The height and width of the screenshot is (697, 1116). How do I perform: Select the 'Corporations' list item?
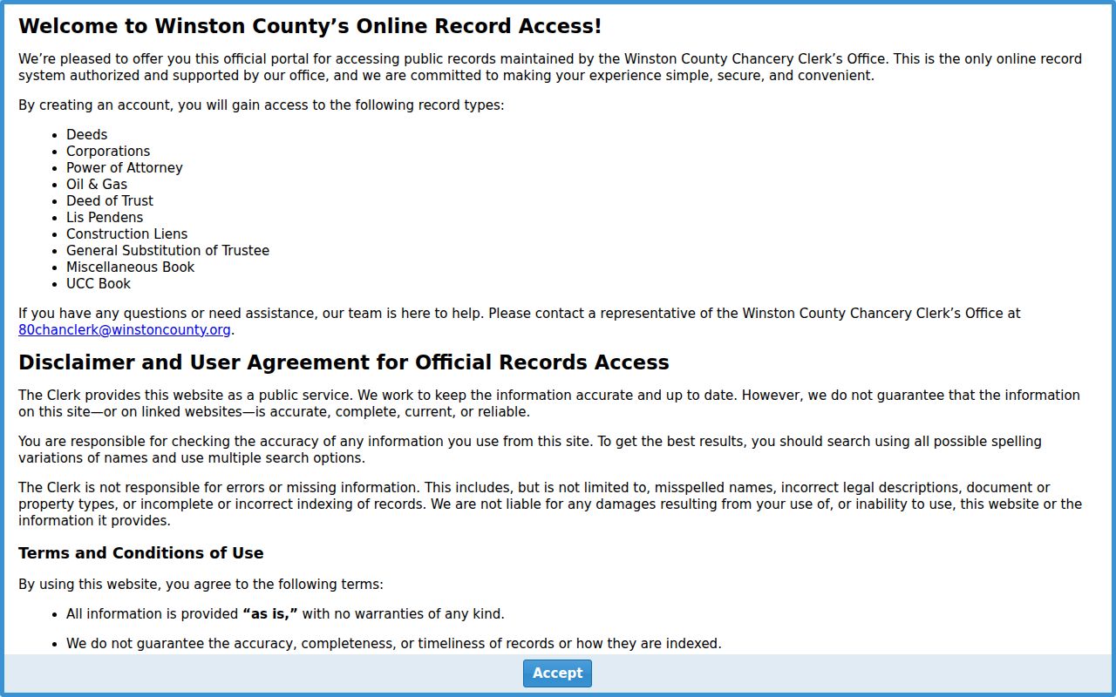coord(108,151)
